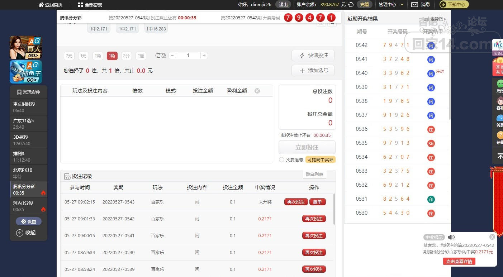
Task: Open the AG真人 game banner
Action: 26,48
